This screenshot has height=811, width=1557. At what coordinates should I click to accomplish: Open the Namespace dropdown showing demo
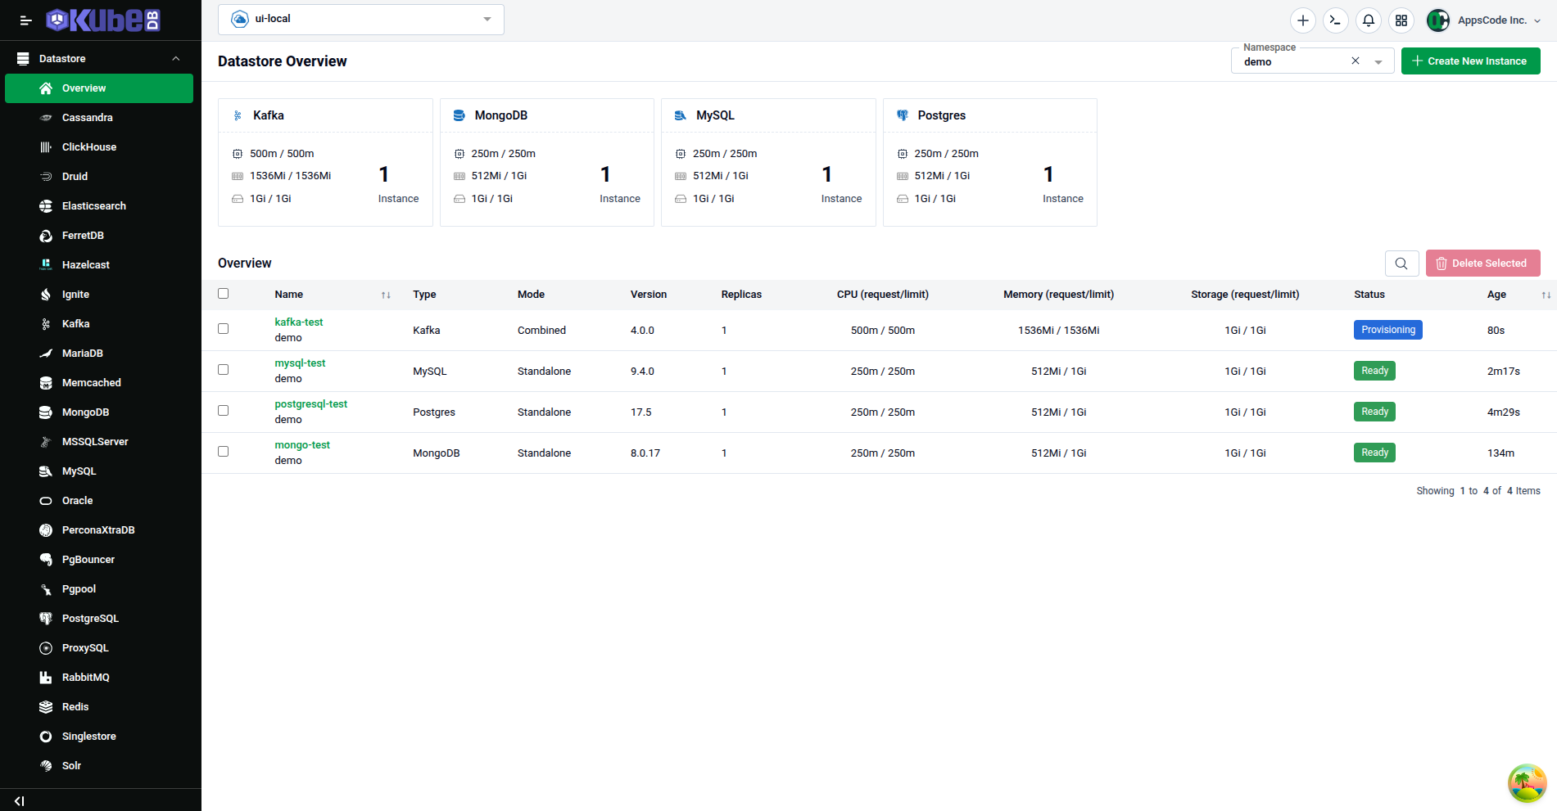pyautogui.click(x=1379, y=61)
